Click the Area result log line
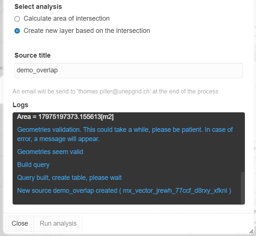The width and height of the screenshot is (256, 236). coord(65,117)
